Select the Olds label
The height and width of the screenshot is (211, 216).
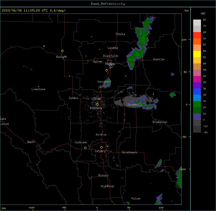(x=97, y=99)
